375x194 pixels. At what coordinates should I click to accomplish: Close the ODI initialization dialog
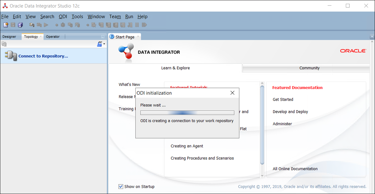click(x=232, y=93)
